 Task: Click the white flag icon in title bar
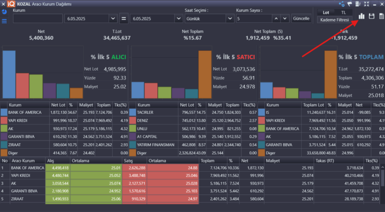pos(350,4)
